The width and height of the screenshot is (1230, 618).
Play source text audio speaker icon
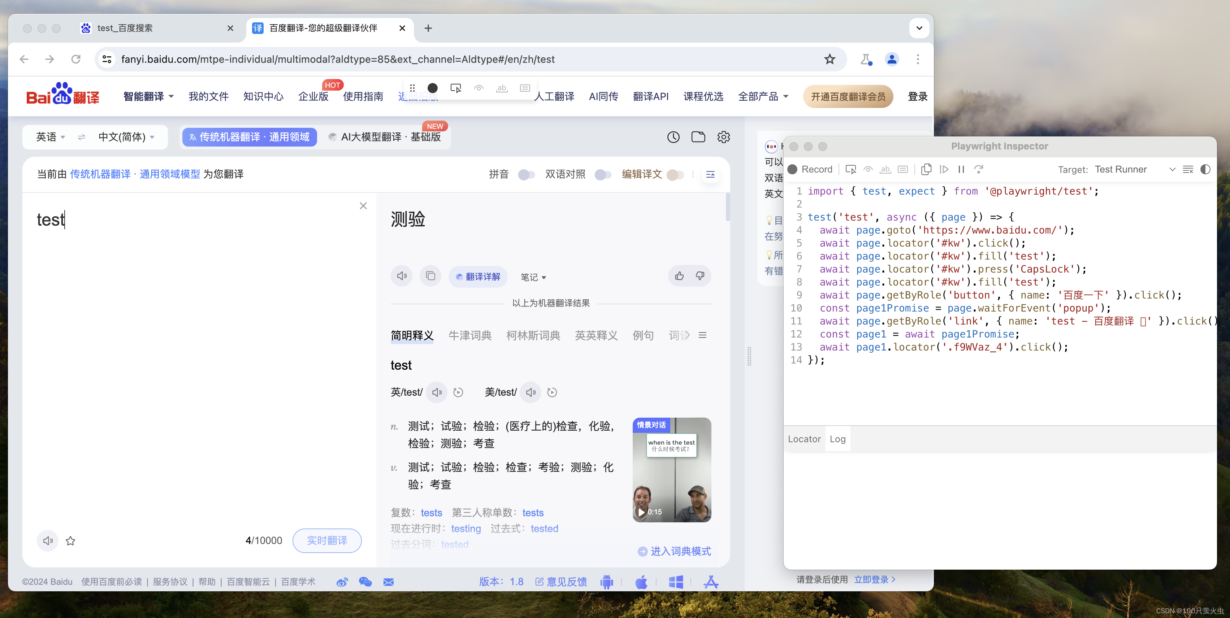(48, 541)
